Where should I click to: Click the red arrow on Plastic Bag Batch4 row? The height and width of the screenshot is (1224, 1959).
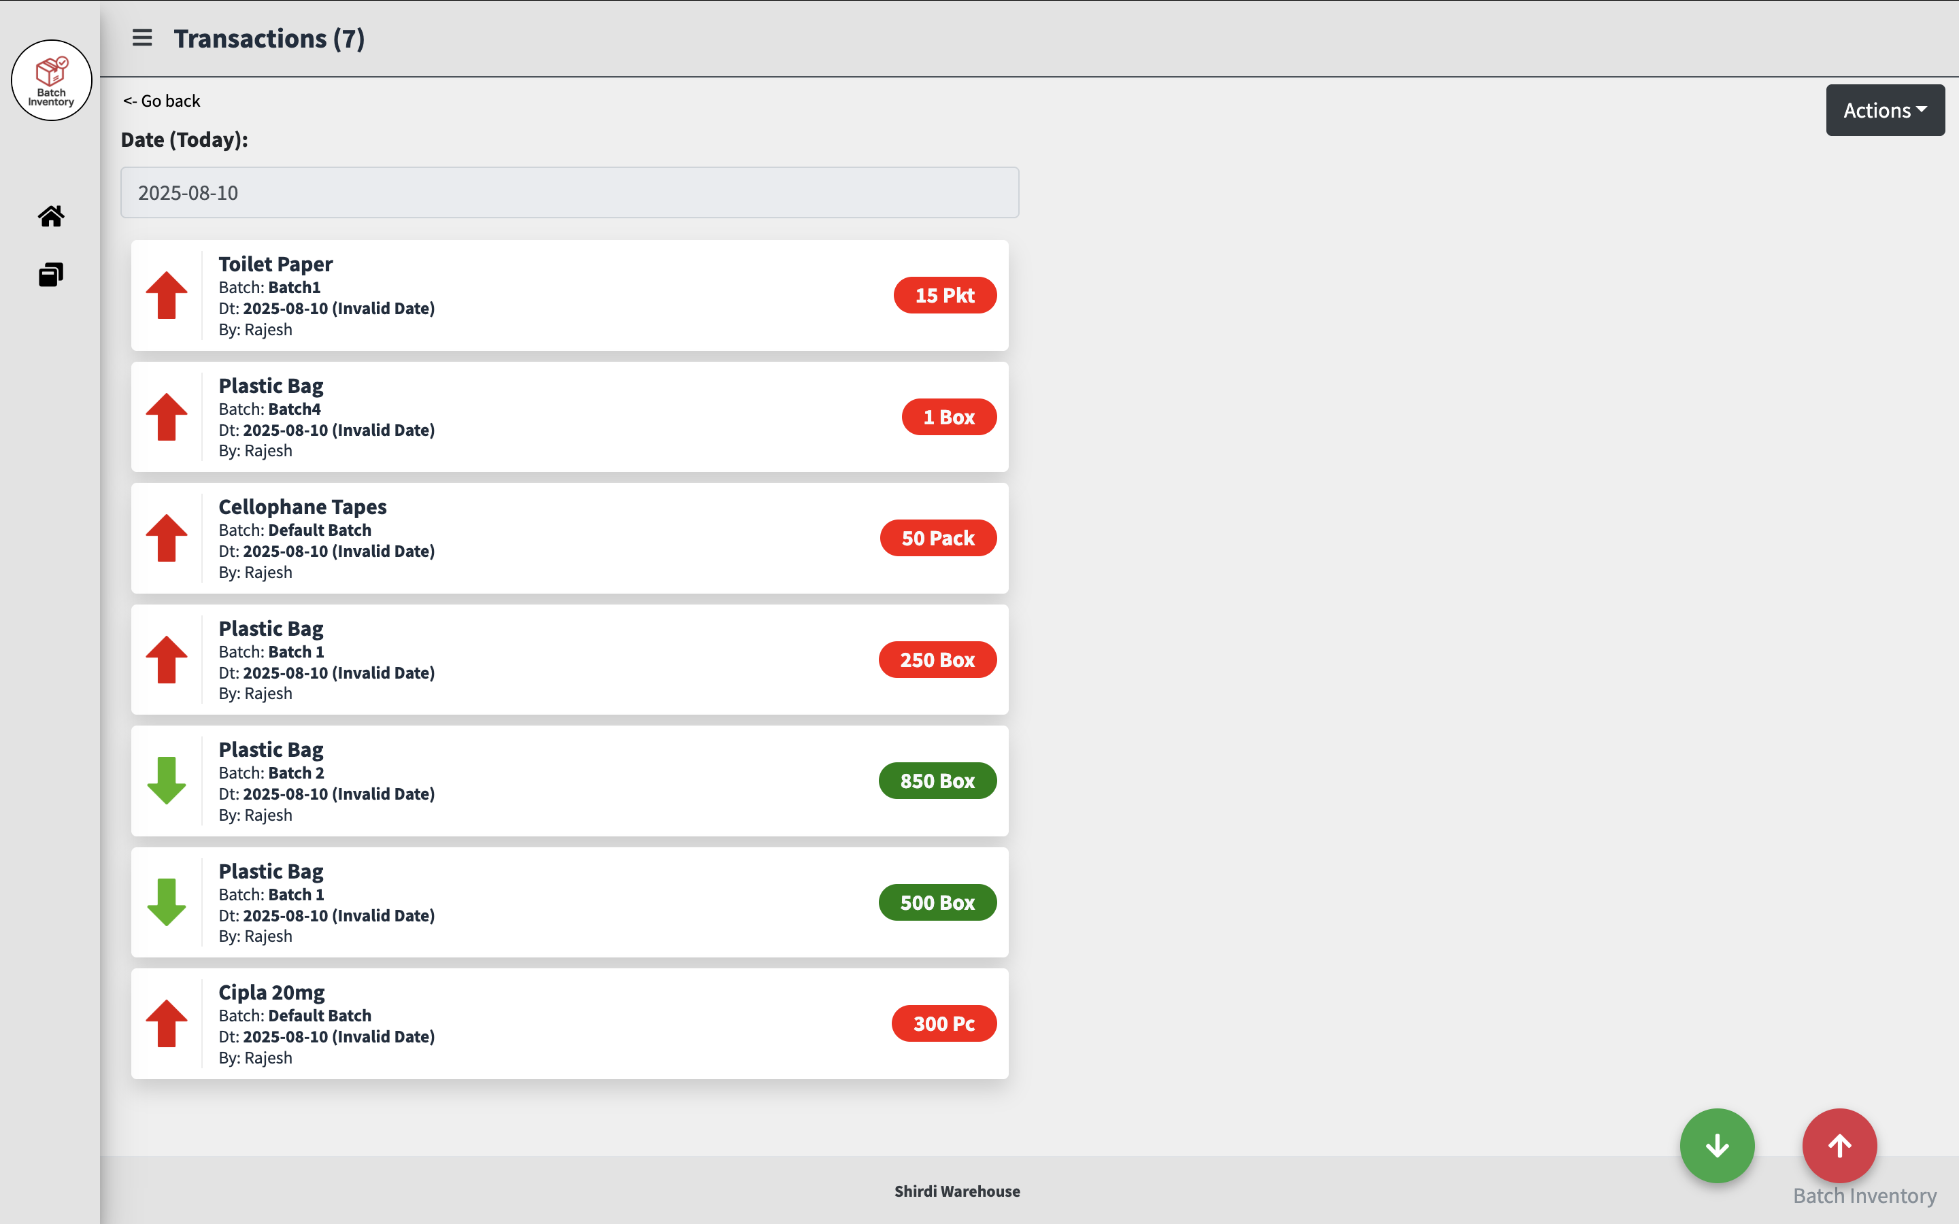tap(167, 417)
